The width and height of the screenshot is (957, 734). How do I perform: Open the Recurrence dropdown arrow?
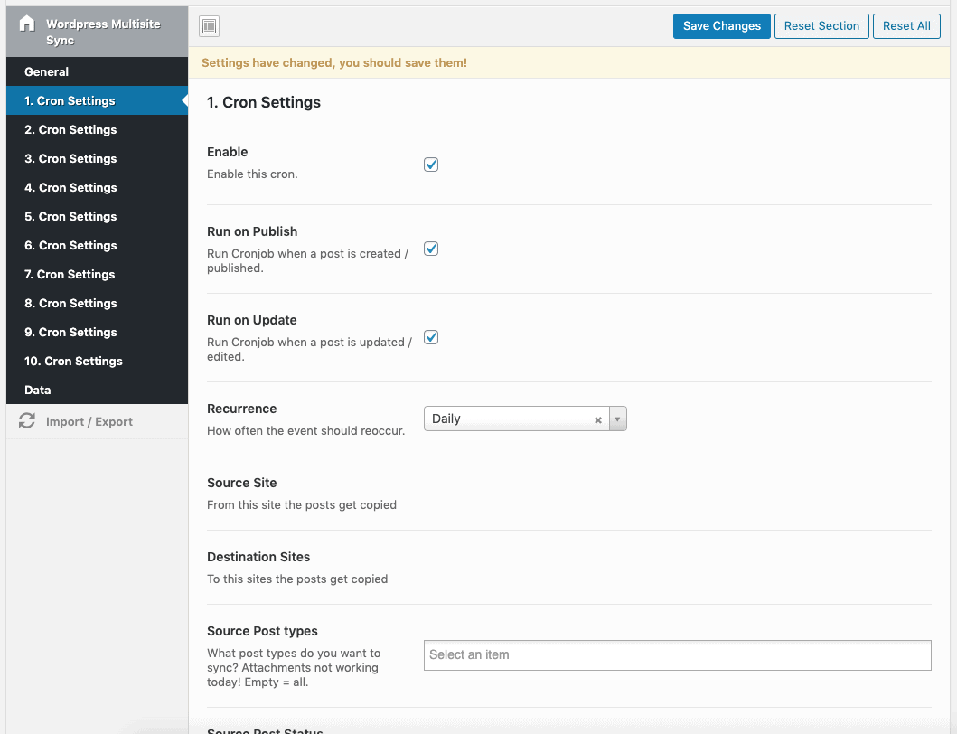617,419
